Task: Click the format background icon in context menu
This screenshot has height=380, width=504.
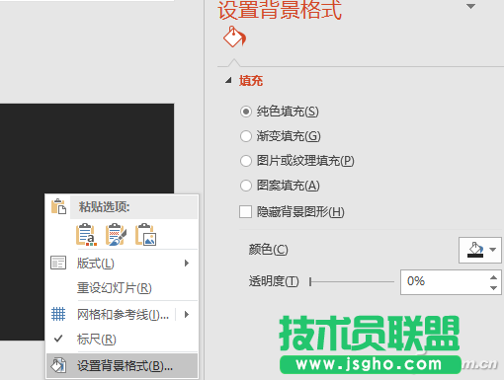Action: pos(58,365)
